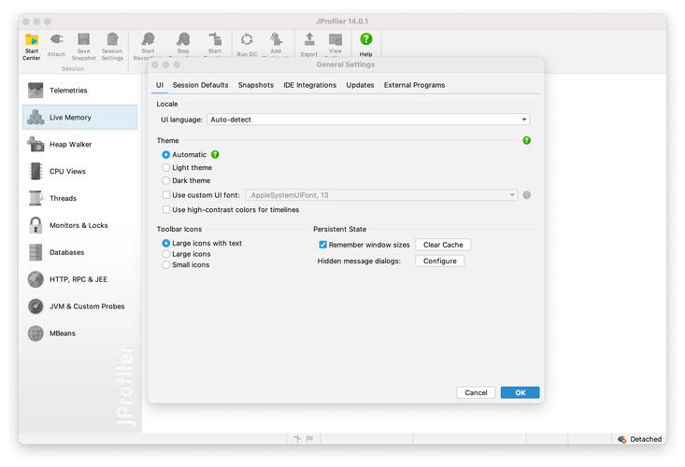This screenshot has height=467, width=685.
Task: Open Telemetries section in sidebar
Action: pos(80,91)
